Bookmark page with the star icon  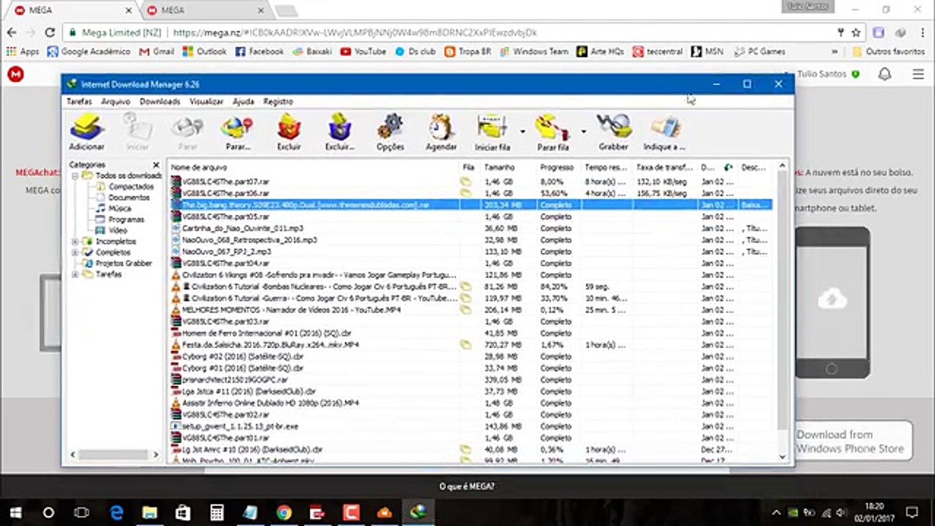[856, 33]
